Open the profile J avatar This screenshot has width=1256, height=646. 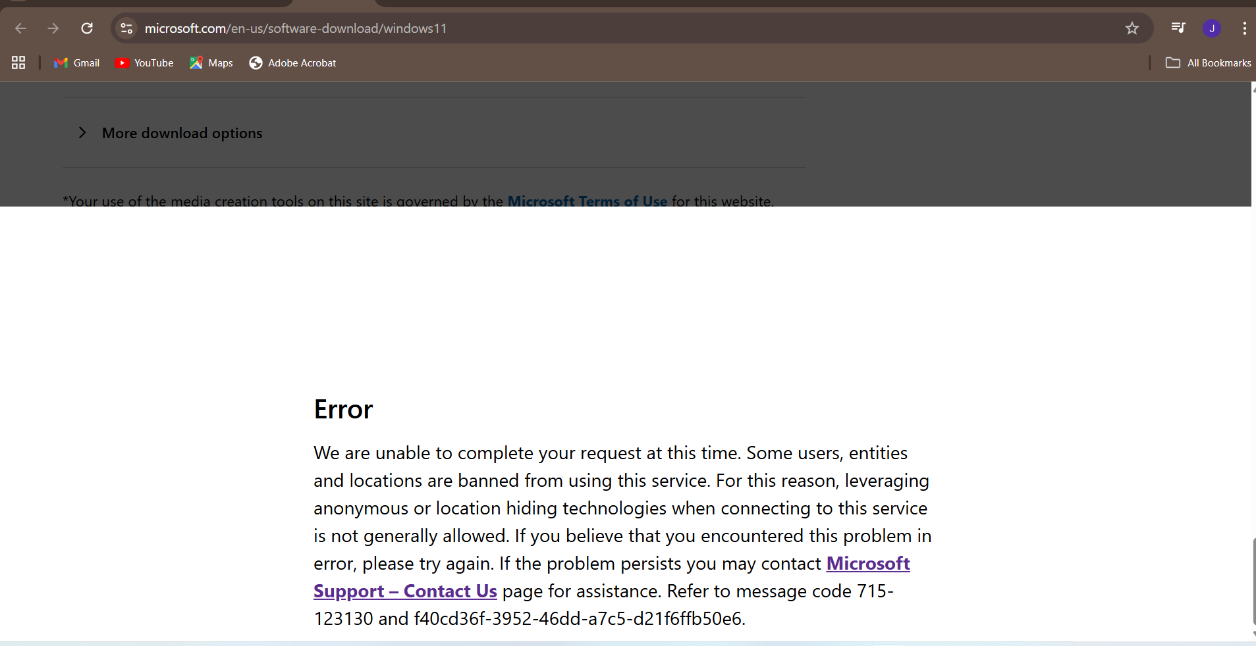(x=1212, y=28)
